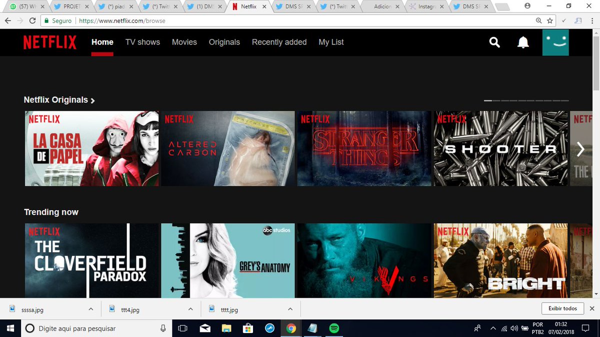Screen dimensions: 600x337
Task: Open the Vikings thumbnail
Action: (x=364, y=261)
